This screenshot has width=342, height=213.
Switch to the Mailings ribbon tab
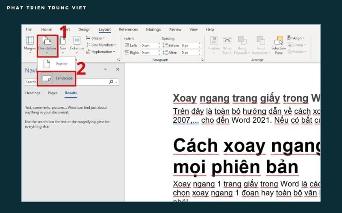[x=153, y=29]
